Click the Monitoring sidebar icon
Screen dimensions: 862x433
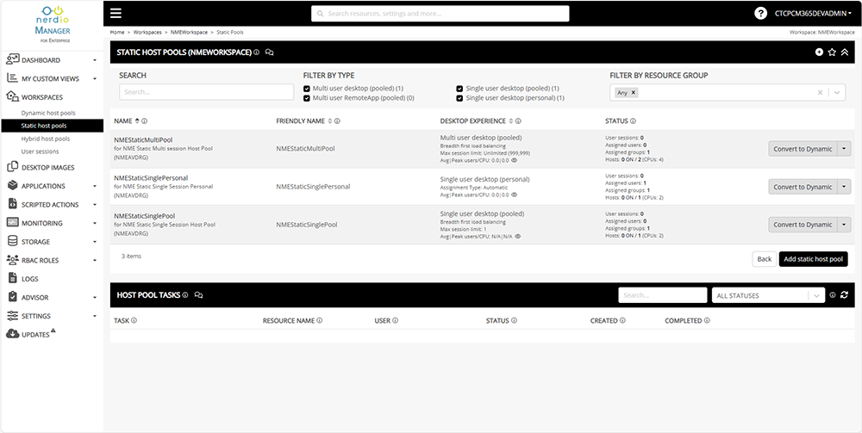pos(13,223)
